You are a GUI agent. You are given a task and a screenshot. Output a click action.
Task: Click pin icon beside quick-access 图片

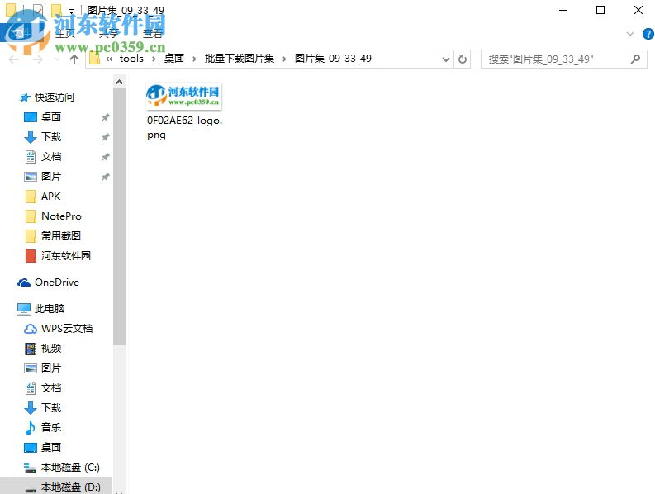pos(105,177)
